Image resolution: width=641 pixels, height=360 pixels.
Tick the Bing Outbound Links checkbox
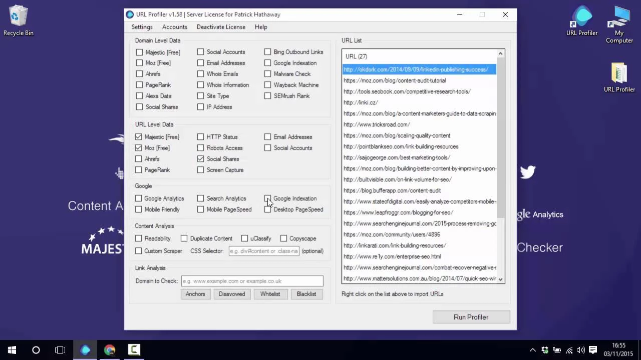tap(267, 52)
